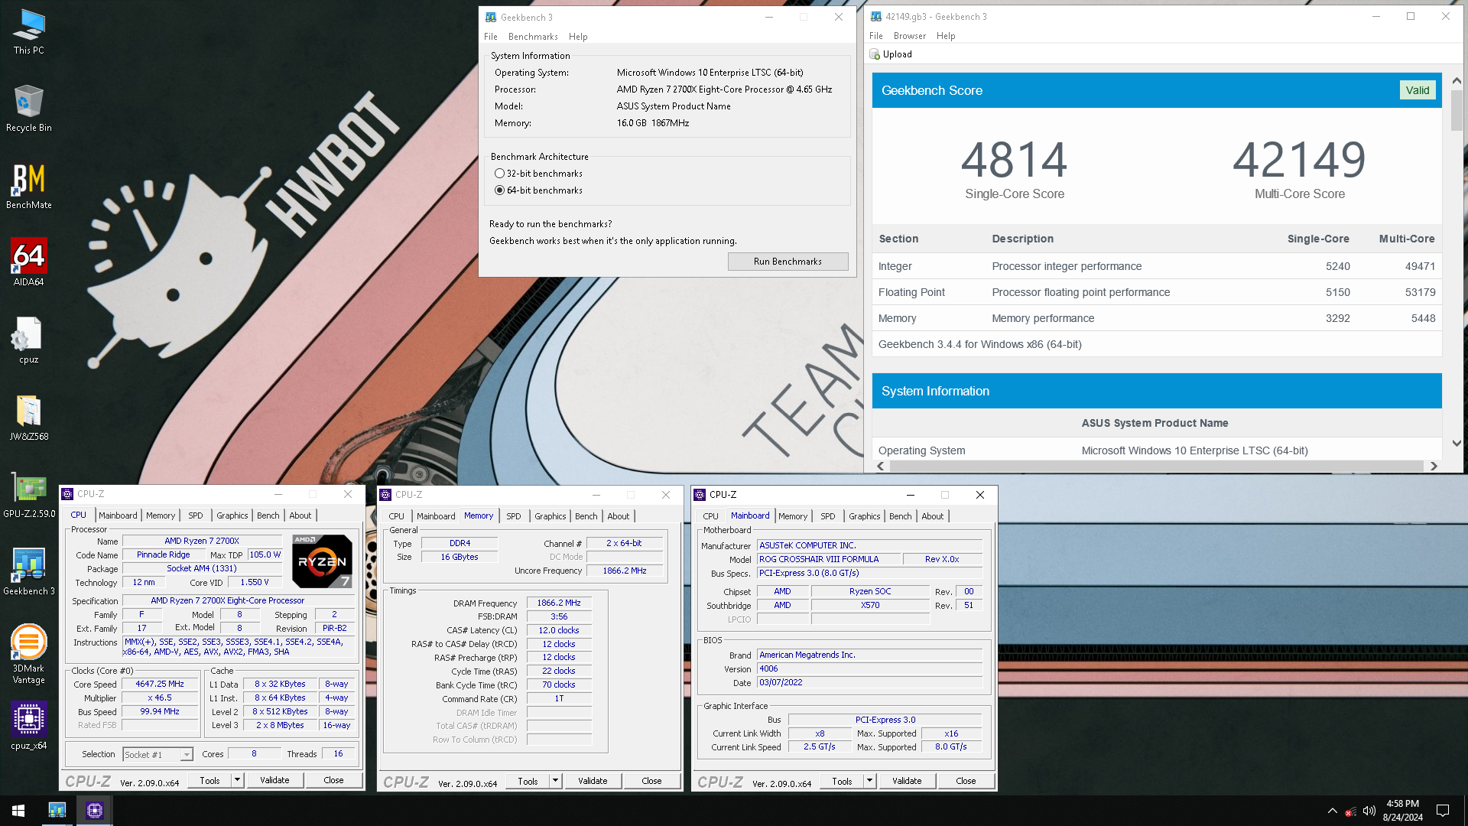Click the Core Speed 4647.25 MHz field
The height and width of the screenshot is (826, 1468).
coord(160,685)
